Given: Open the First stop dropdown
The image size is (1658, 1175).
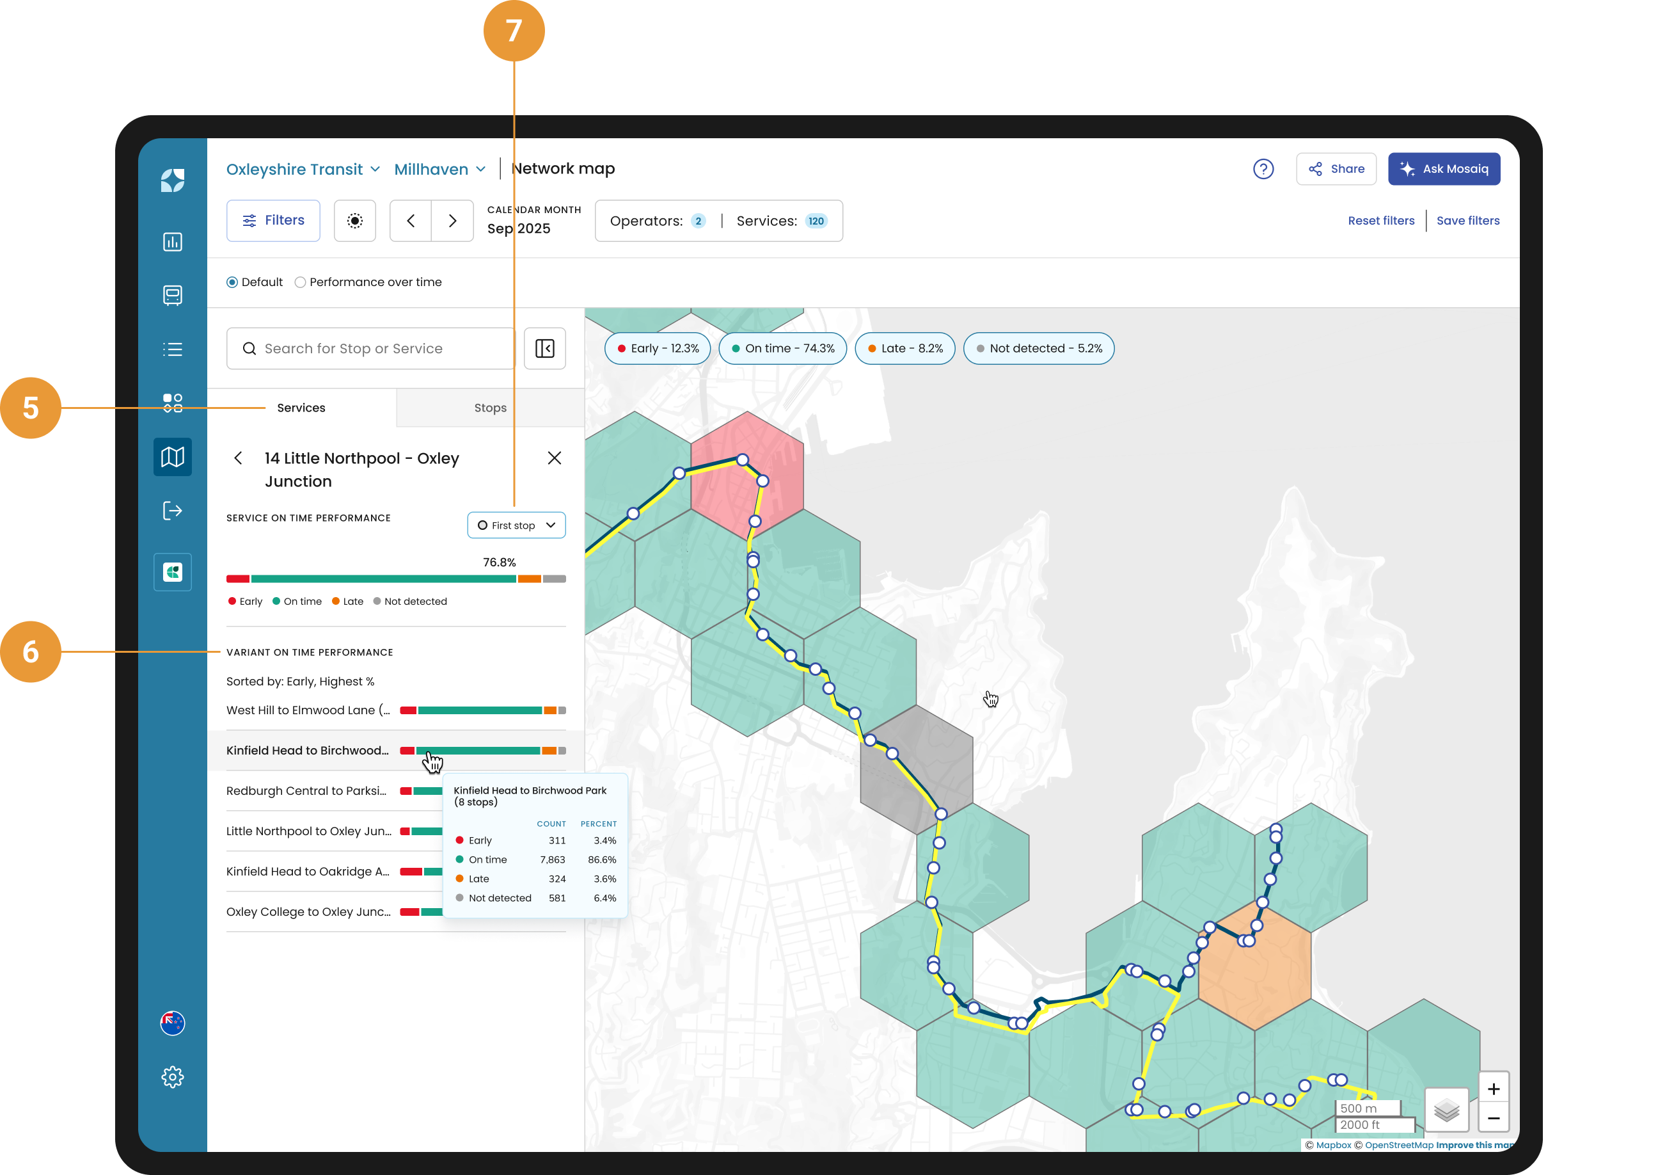Looking at the screenshot, I should pyautogui.click(x=516, y=525).
